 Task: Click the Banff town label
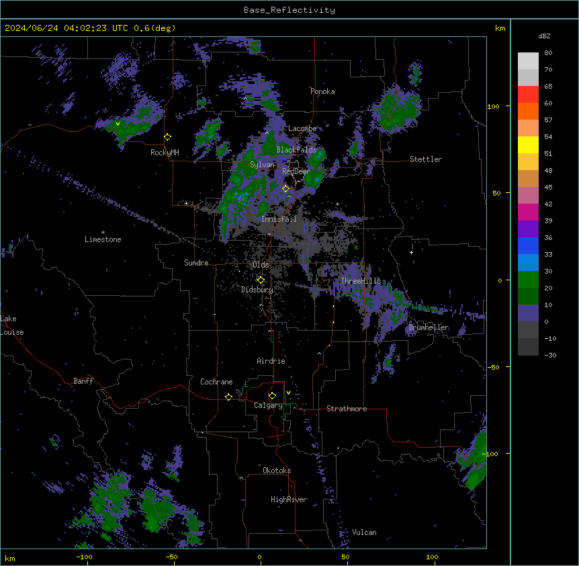tap(83, 381)
